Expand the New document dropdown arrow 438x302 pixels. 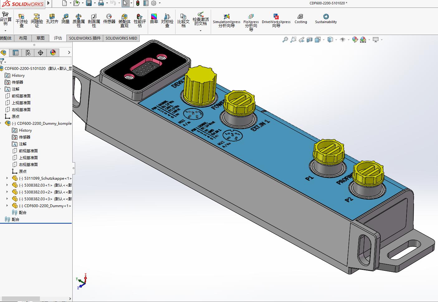[70, 3]
